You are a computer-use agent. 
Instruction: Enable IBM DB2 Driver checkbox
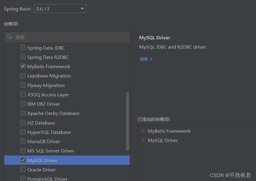23,104
